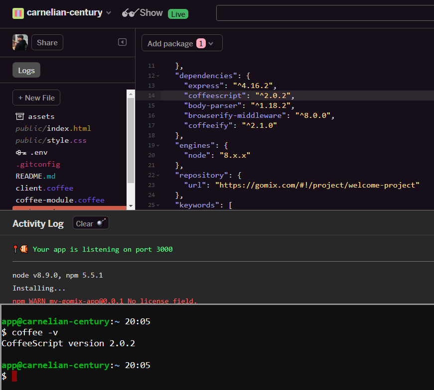Open README.md file

[35, 176]
